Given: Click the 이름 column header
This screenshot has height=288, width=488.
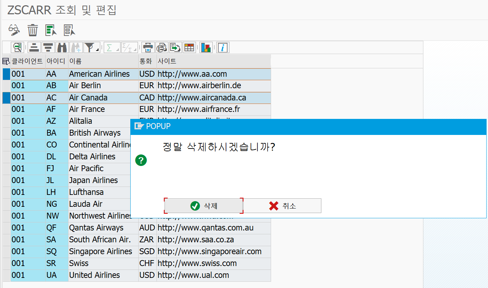Looking at the screenshot, I should pos(103,61).
